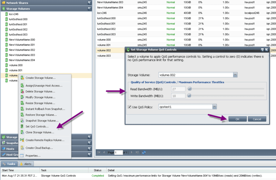Expand the Host Groups section toggle

[x=89, y=155]
